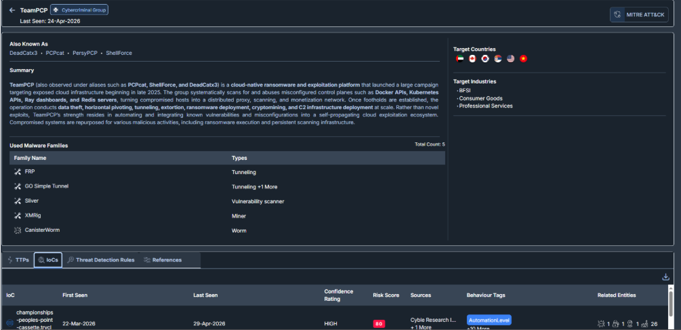Click the tool icon beside FRP
The image size is (681, 330).
(18, 172)
